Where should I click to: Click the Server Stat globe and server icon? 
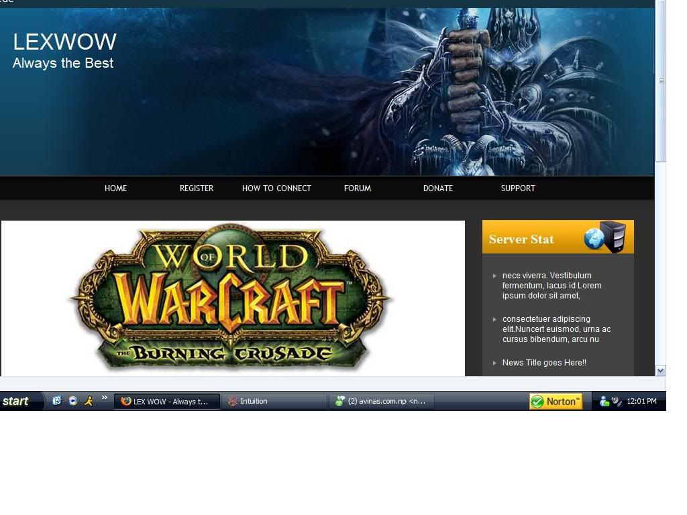pos(605,237)
